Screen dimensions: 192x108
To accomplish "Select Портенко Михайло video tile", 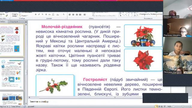I will click(178, 28).
